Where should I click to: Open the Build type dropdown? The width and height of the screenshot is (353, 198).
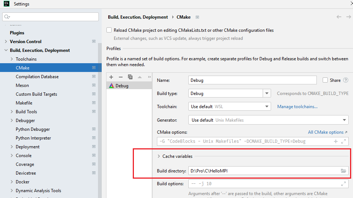click(267, 94)
